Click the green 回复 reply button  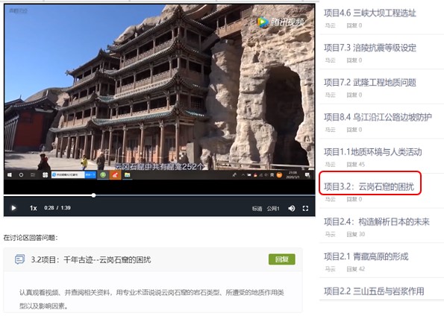[282, 259]
